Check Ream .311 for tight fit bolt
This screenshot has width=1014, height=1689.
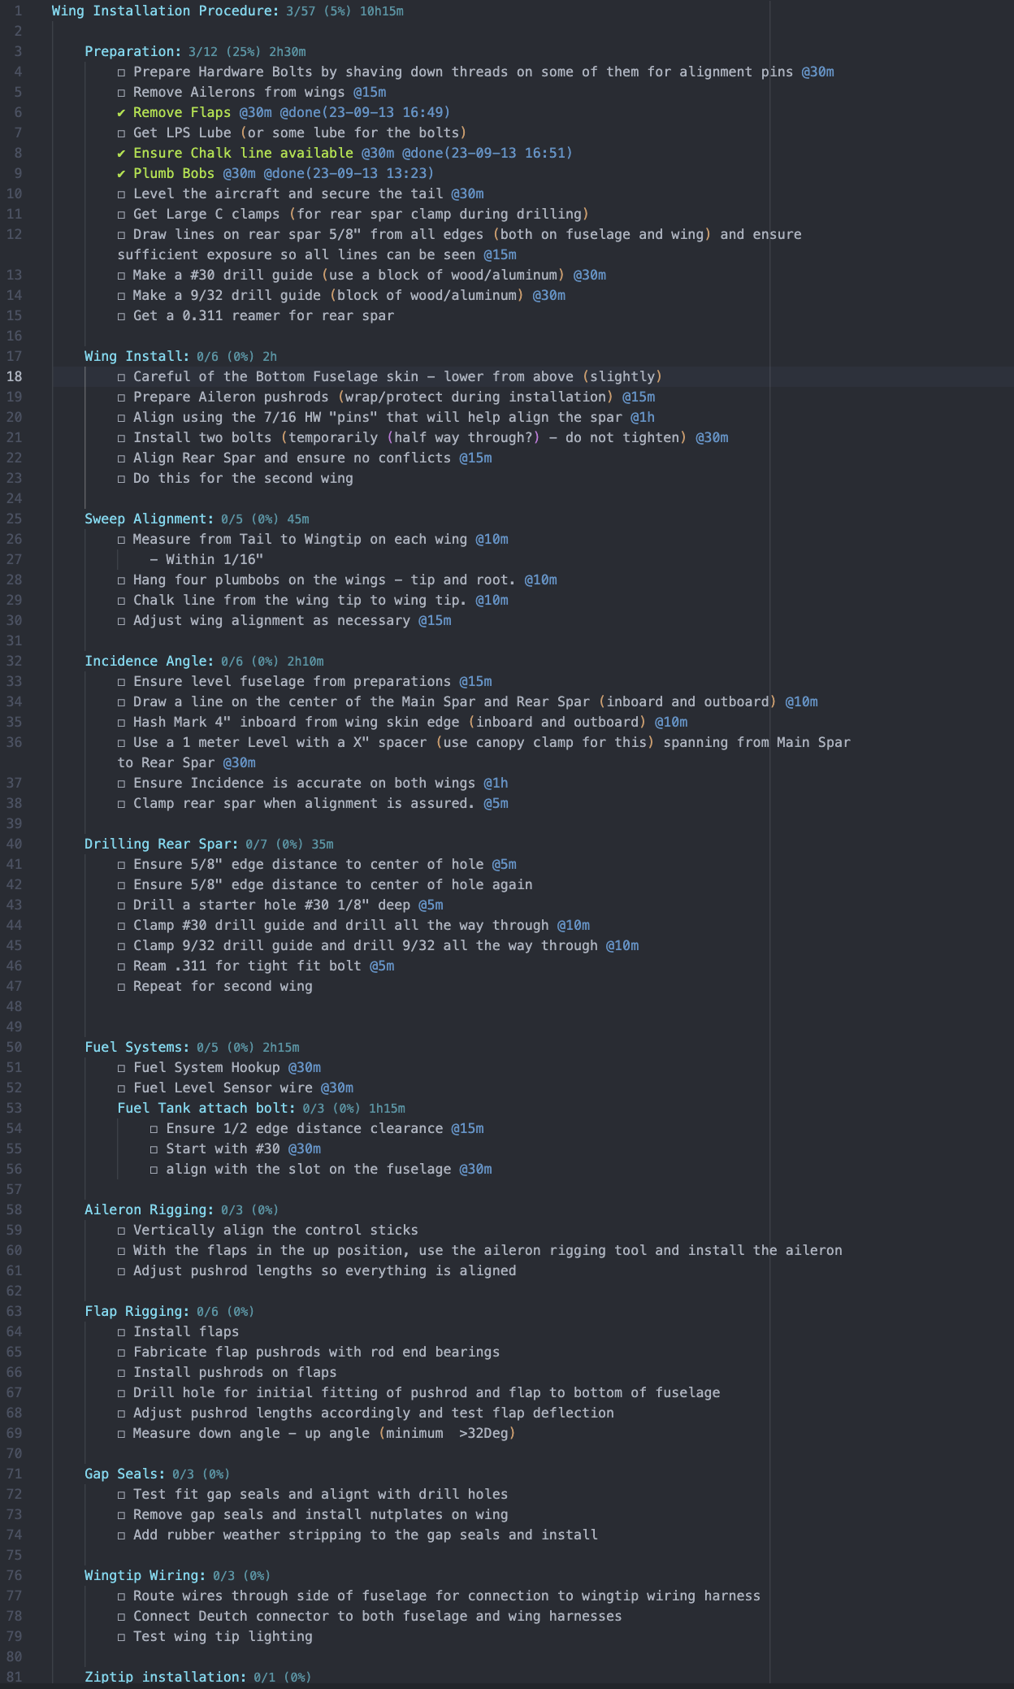[x=121, y=966]
